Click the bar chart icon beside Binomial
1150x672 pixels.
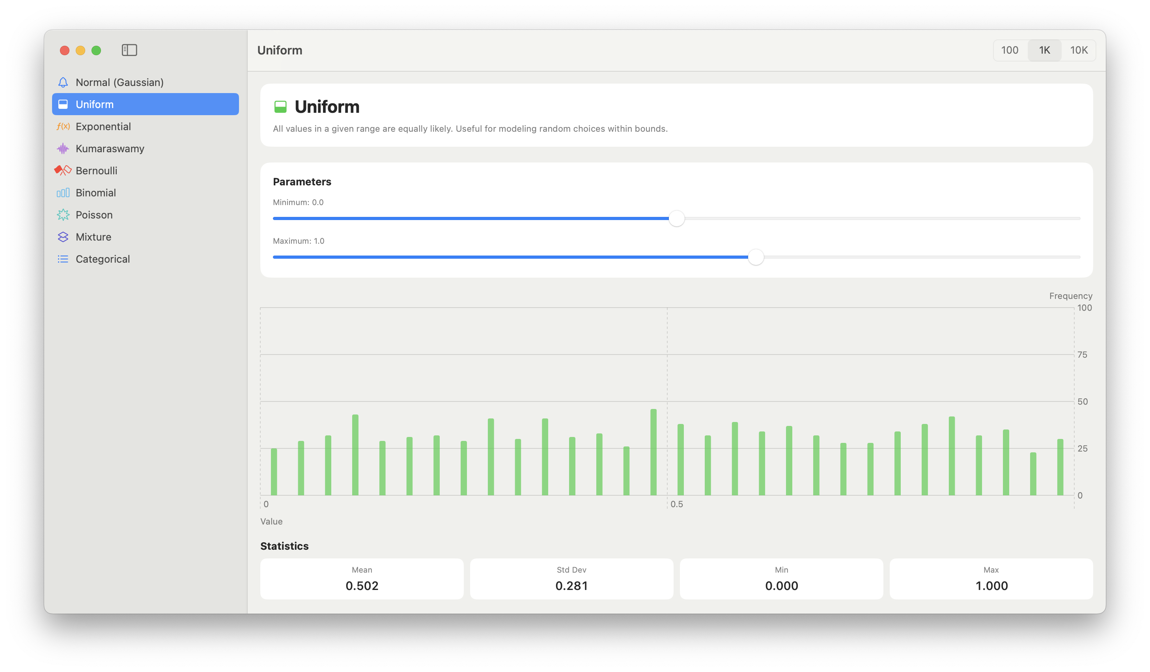(63, 192)
